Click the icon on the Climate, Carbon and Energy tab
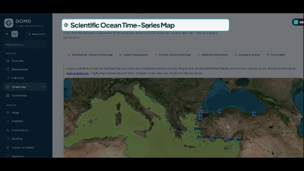The image size is (304, 171). [x=156, y=55]
